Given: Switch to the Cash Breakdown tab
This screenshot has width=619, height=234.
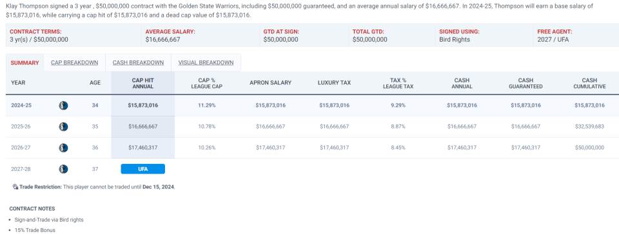Looking at the screenshot, I should click(138, 63).
